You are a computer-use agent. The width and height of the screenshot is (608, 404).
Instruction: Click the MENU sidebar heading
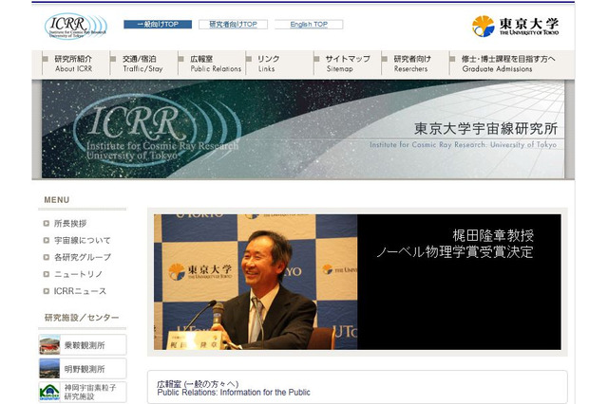click(x=57, y=200)
